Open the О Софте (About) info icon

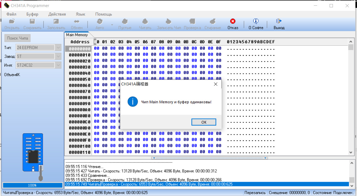256,21
